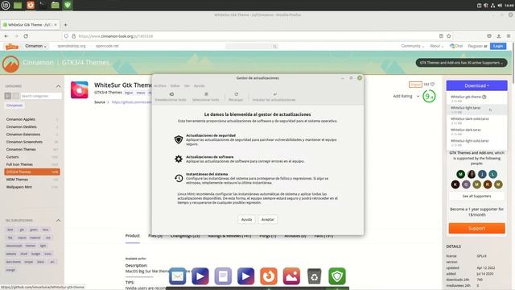
Task: Click the network icon in the system tray
Action: tap(492, 6)
